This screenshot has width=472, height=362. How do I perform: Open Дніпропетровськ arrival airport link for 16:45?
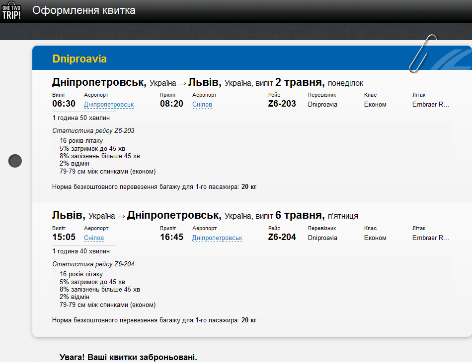tap(217, 238)
